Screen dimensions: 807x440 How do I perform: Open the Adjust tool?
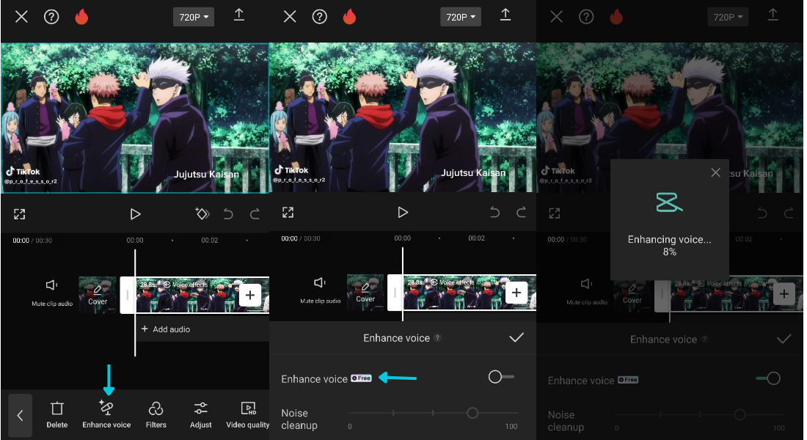click(201, 415)
